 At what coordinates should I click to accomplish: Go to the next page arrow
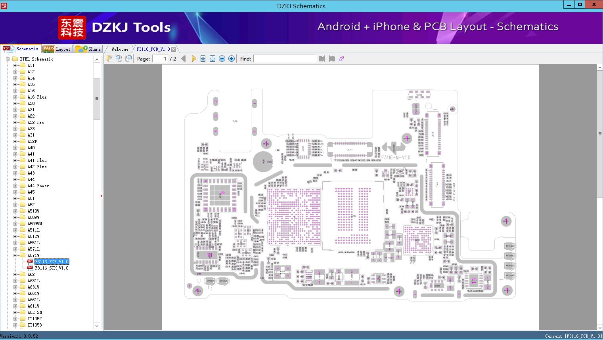193,59
